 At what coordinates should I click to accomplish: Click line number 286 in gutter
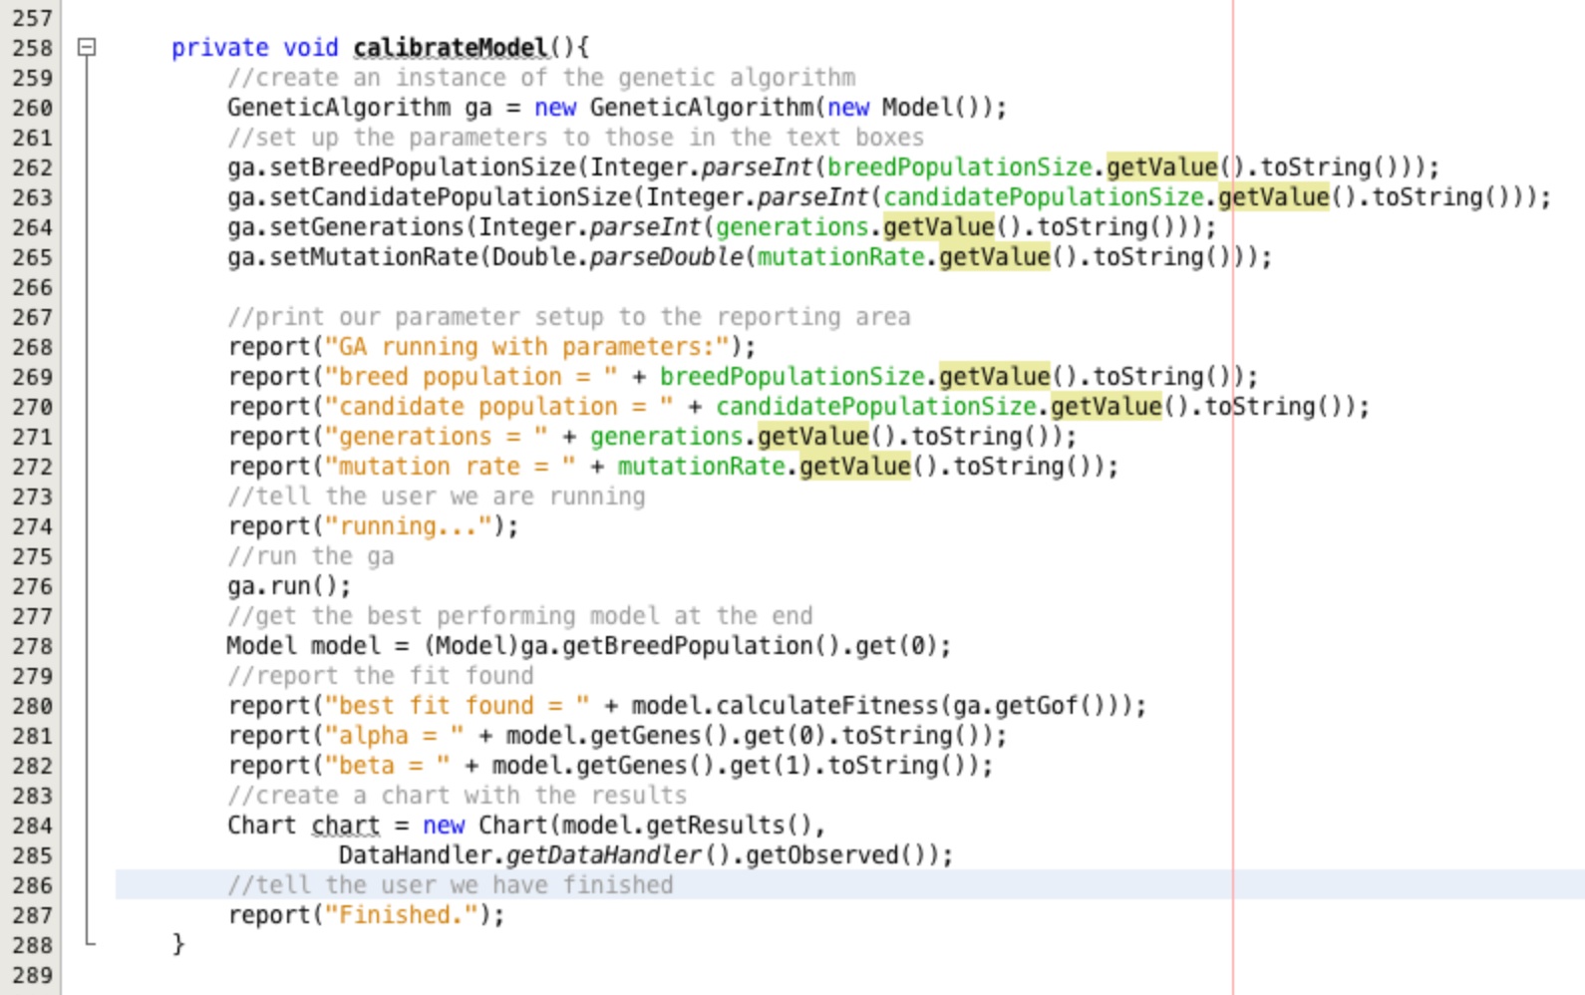[32, 885]
